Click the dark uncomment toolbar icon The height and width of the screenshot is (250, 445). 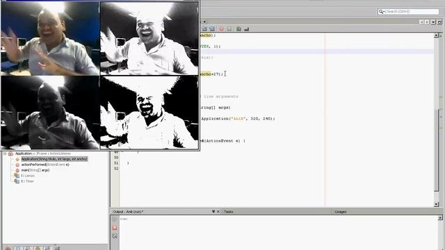pos(246,29)
